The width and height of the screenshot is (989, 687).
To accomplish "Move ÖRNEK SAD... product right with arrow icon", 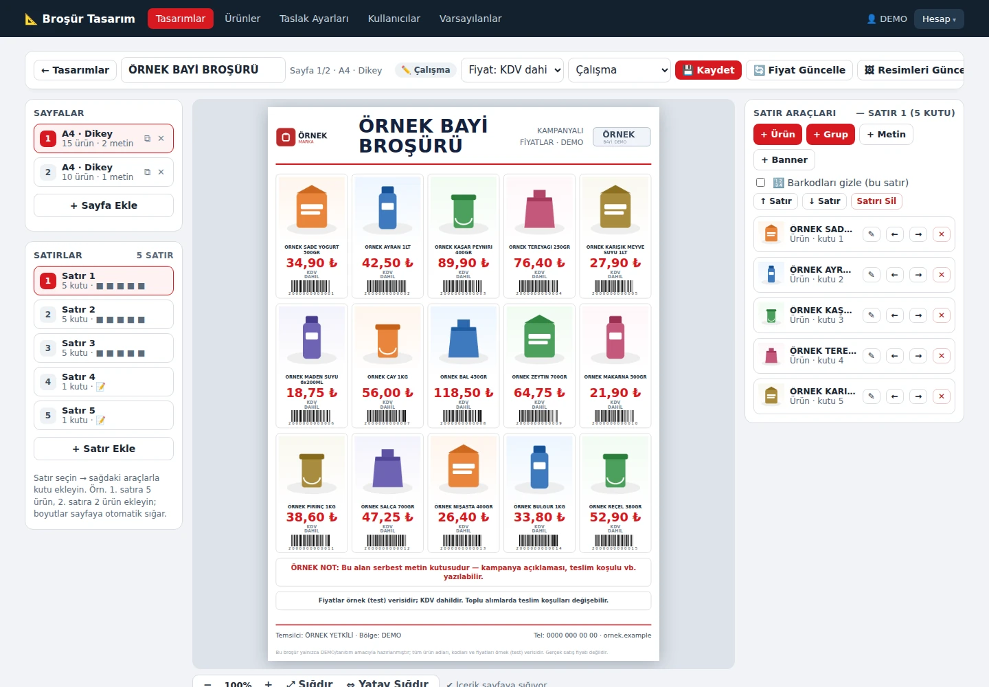I will (x=918, y=234).
